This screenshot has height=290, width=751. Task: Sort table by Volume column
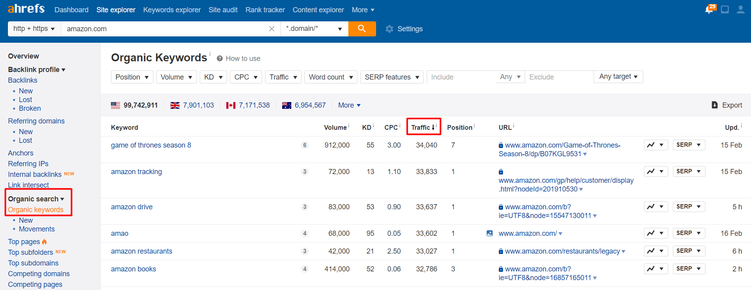pos(335,127)
